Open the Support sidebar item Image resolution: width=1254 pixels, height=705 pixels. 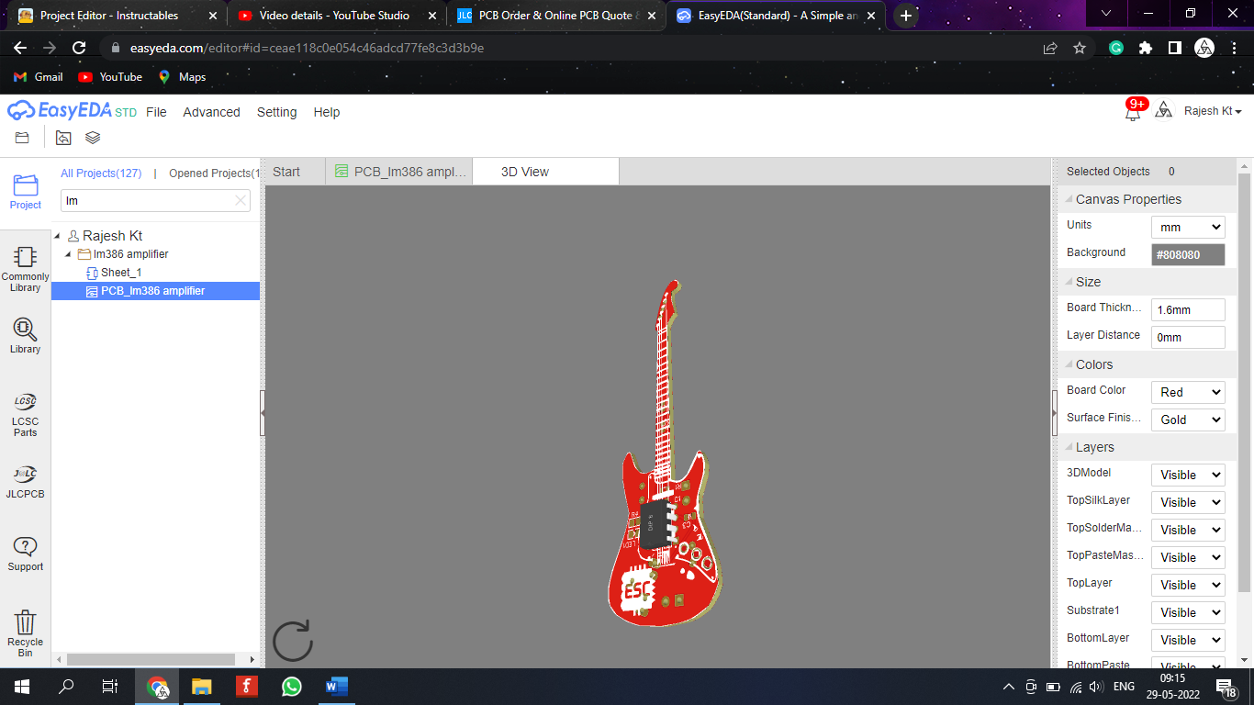tap(26, 554)
